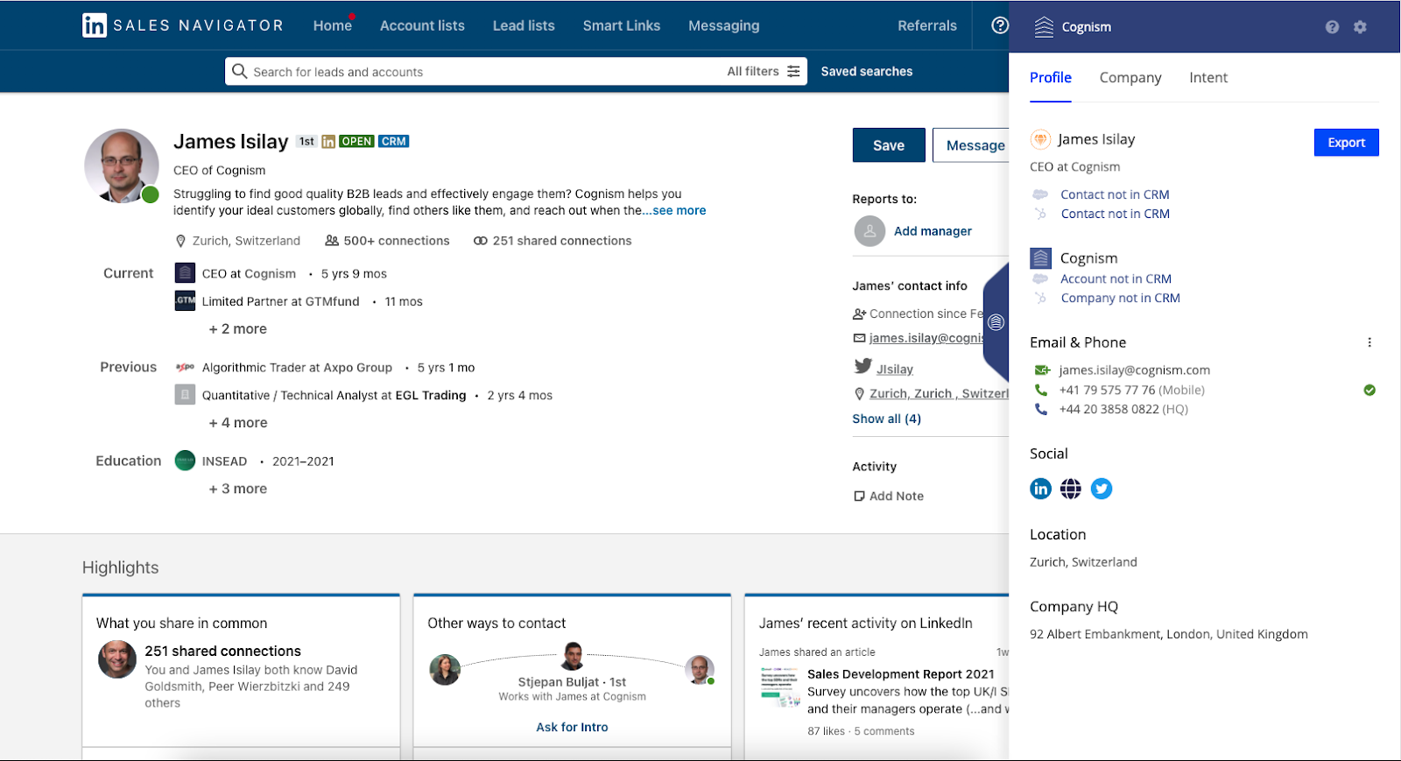Click the Message button
This screenshot has height=761, width=1401.
click(x=971, y=145)
